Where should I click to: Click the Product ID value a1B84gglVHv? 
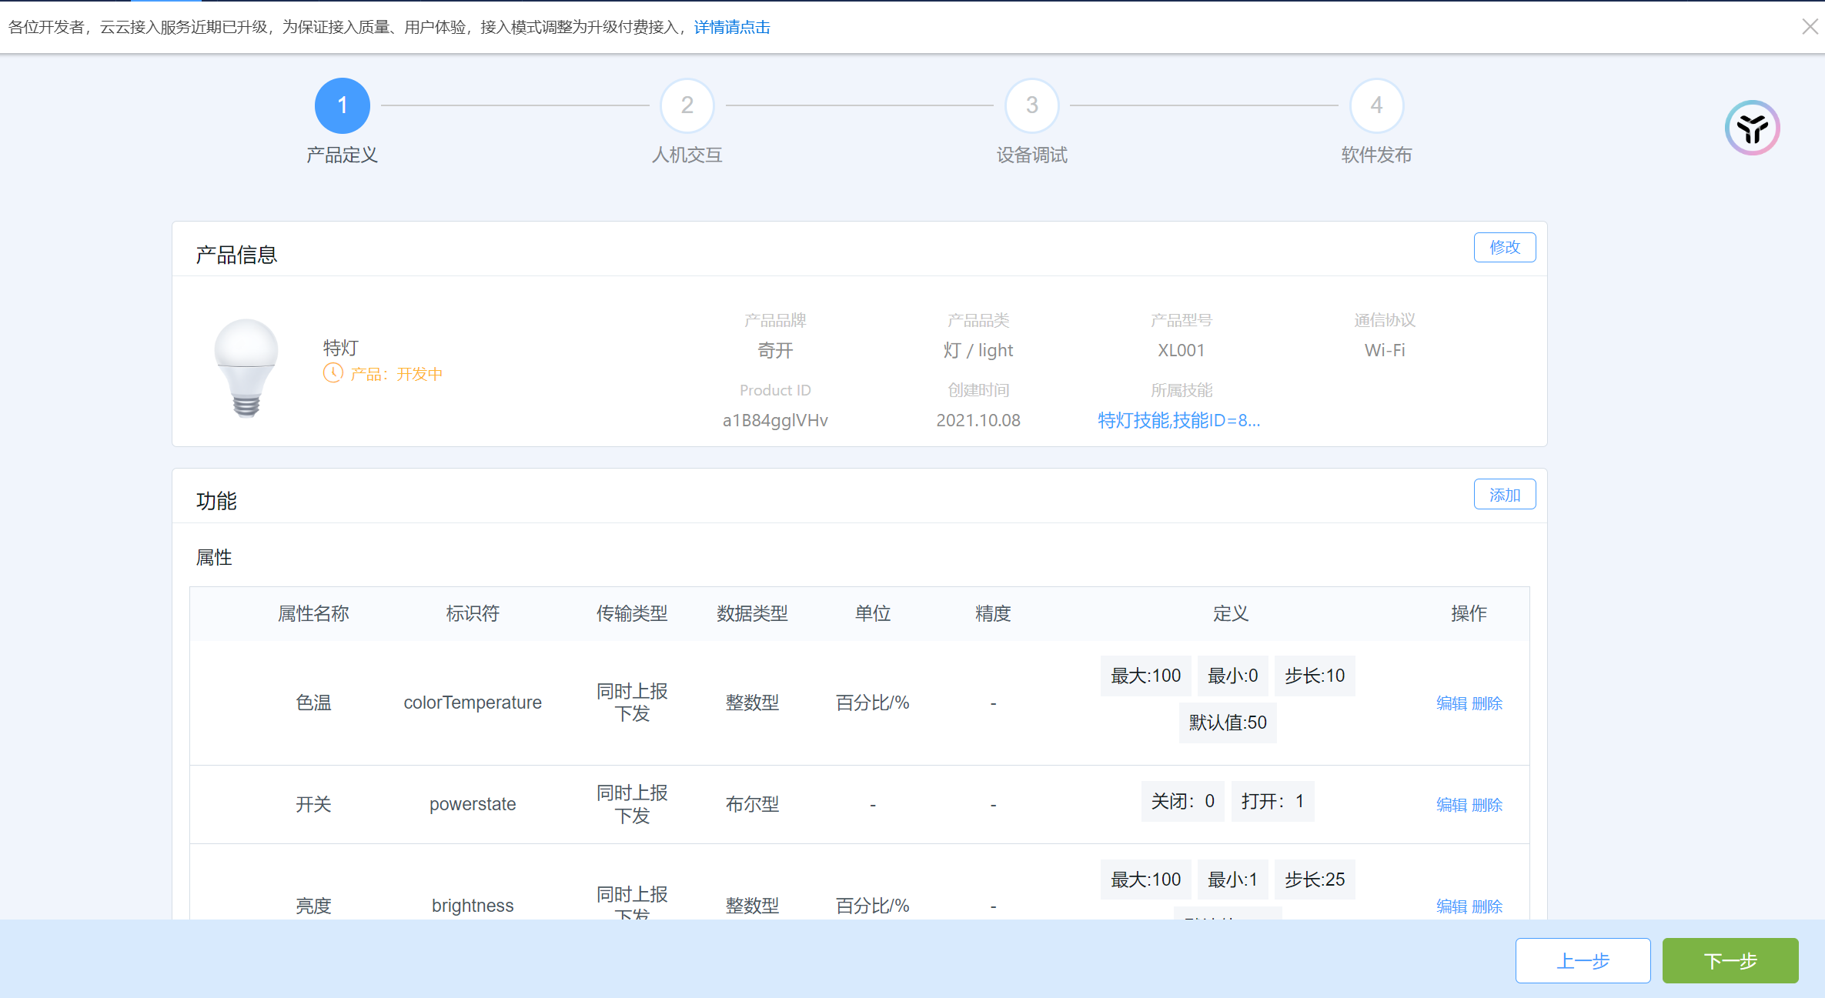(x=775, y=420)
